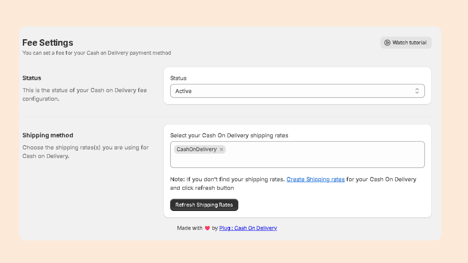This screenshot has width=468, height=263.
Task: Open the Plug: Cash On Delivery link
Action: [x=248, y=228]
